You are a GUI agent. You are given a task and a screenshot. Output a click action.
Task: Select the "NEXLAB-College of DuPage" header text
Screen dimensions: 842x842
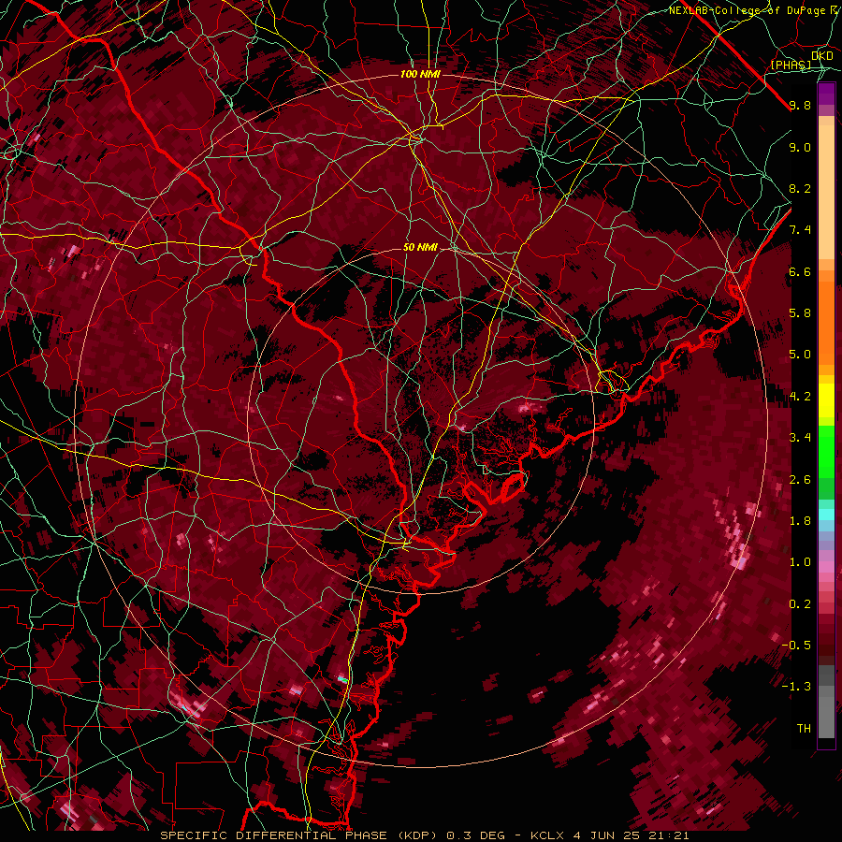(x=747, y=10)
